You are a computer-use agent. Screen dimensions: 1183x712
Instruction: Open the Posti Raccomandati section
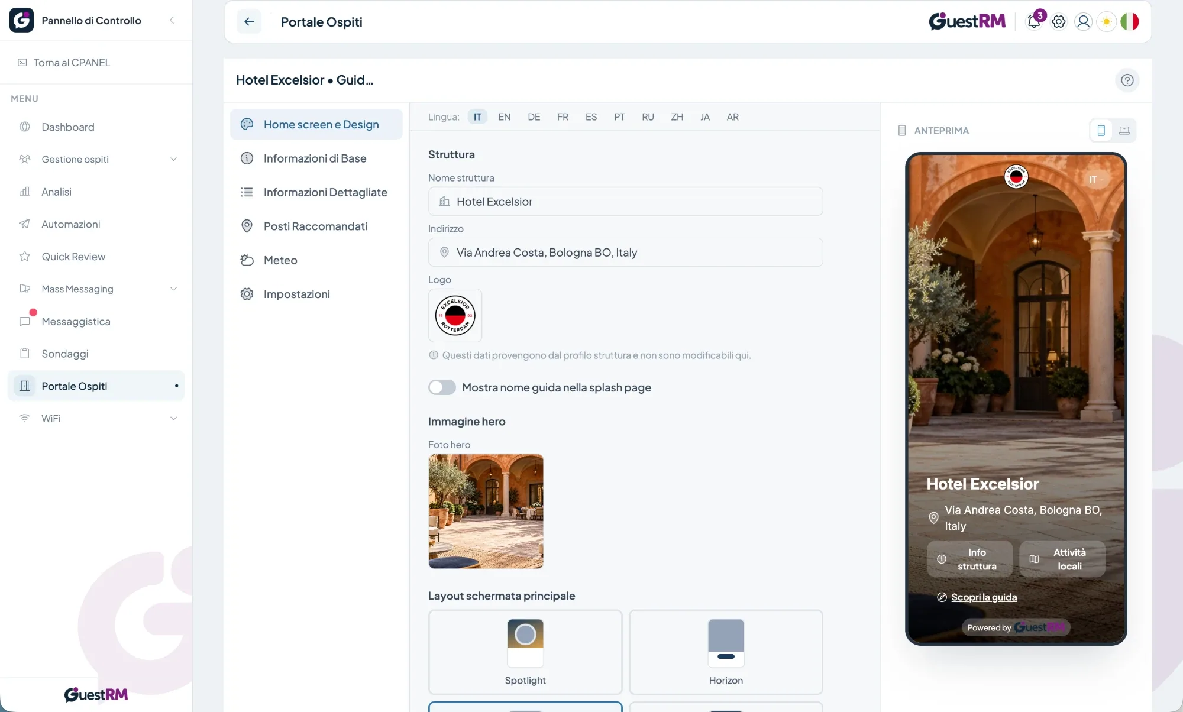316,226
